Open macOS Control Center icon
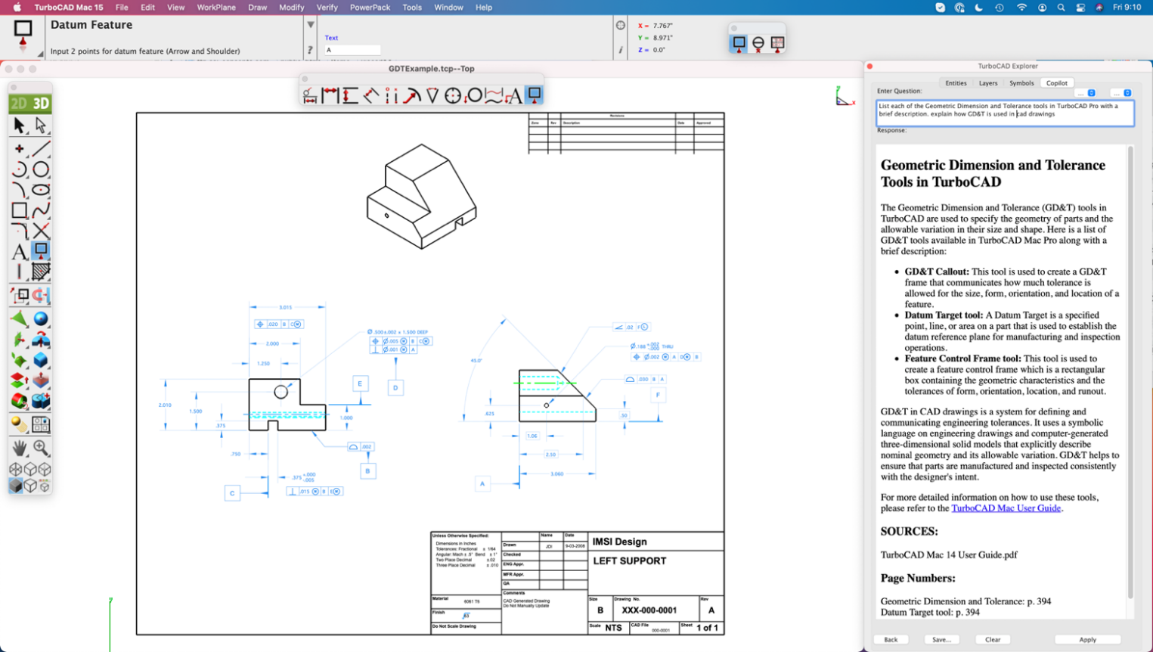 [x=1080, y=8]
